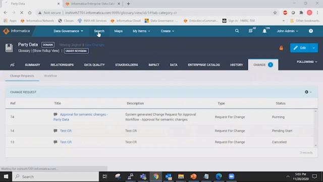Switch to Informatica Enterprise Data Catalog tab
The height and width of the screenshot is (182, 323).
coord(92,4)
